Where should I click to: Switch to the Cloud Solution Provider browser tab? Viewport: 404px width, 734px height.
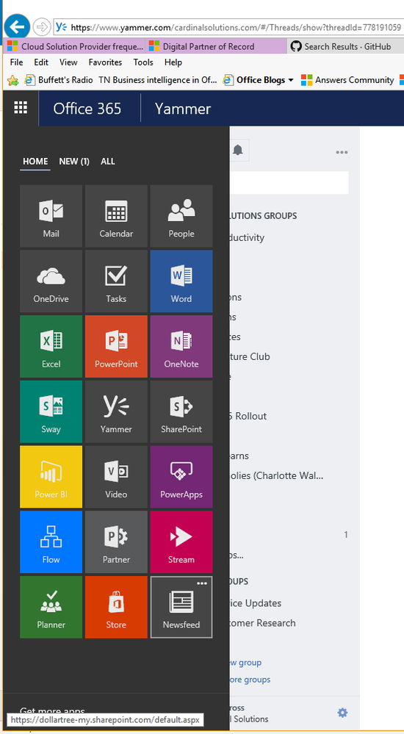[75, 46]
